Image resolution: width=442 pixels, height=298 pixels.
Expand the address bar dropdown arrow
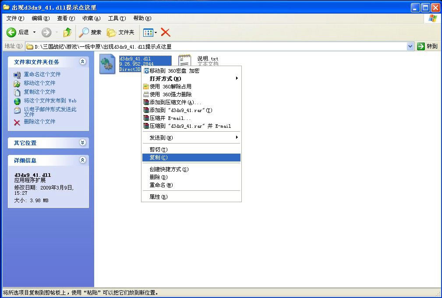[410, 46]
